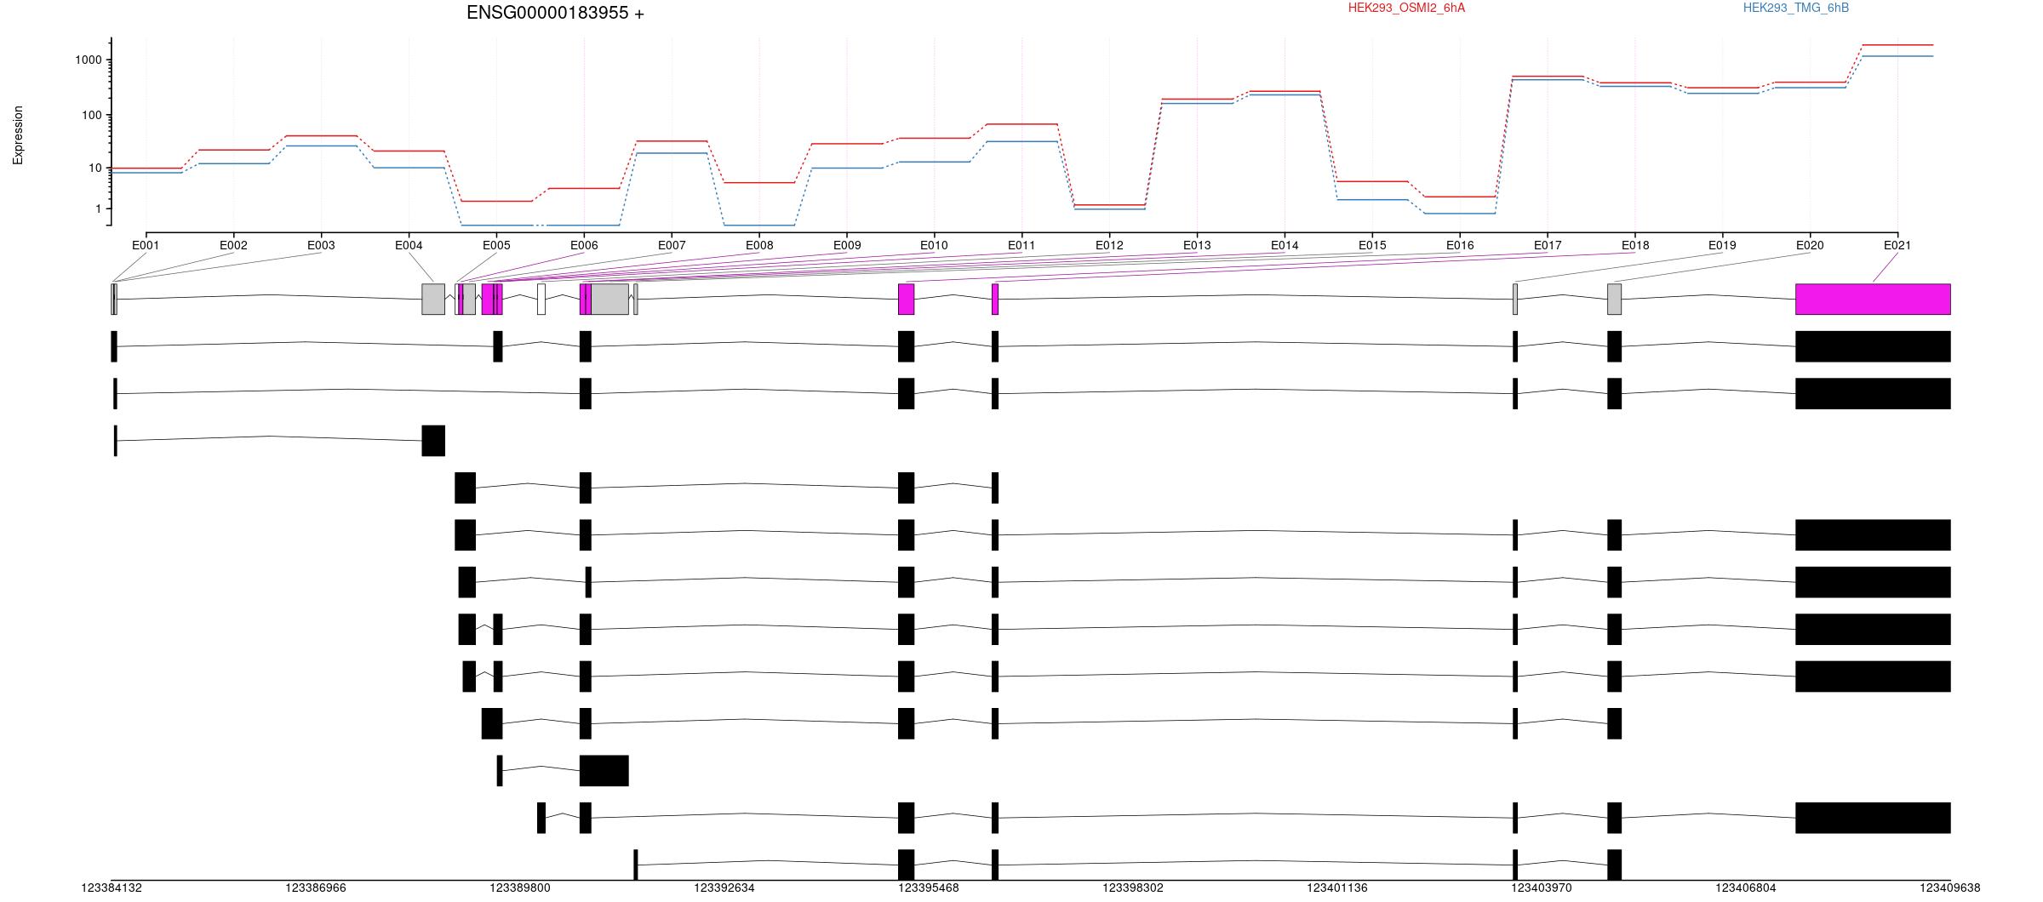This screenshot has height=902, width=2043.
Task: Click the E012 exon label
Action: 1109,245
